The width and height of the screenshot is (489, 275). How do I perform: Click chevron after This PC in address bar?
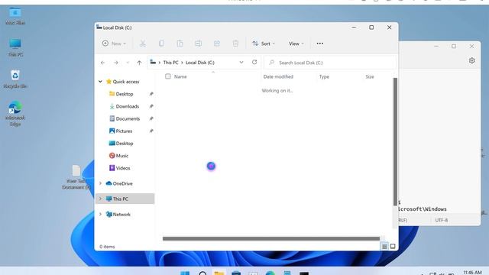click(x=182, y=63)
